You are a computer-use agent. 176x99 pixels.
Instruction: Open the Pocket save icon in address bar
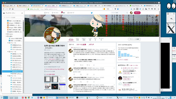pos(116,9)
